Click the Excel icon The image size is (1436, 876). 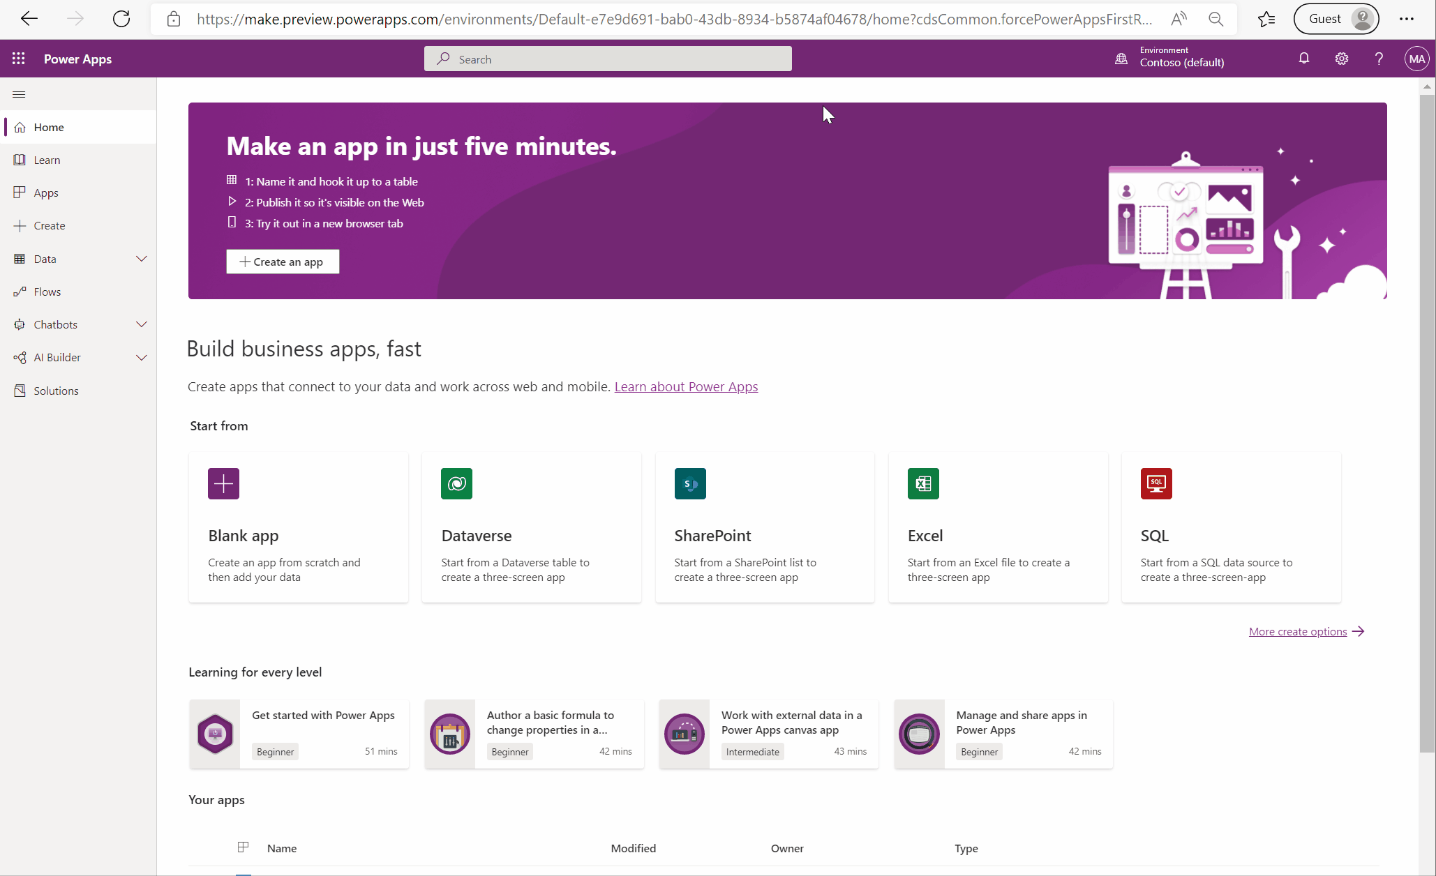tap(922, 483)
